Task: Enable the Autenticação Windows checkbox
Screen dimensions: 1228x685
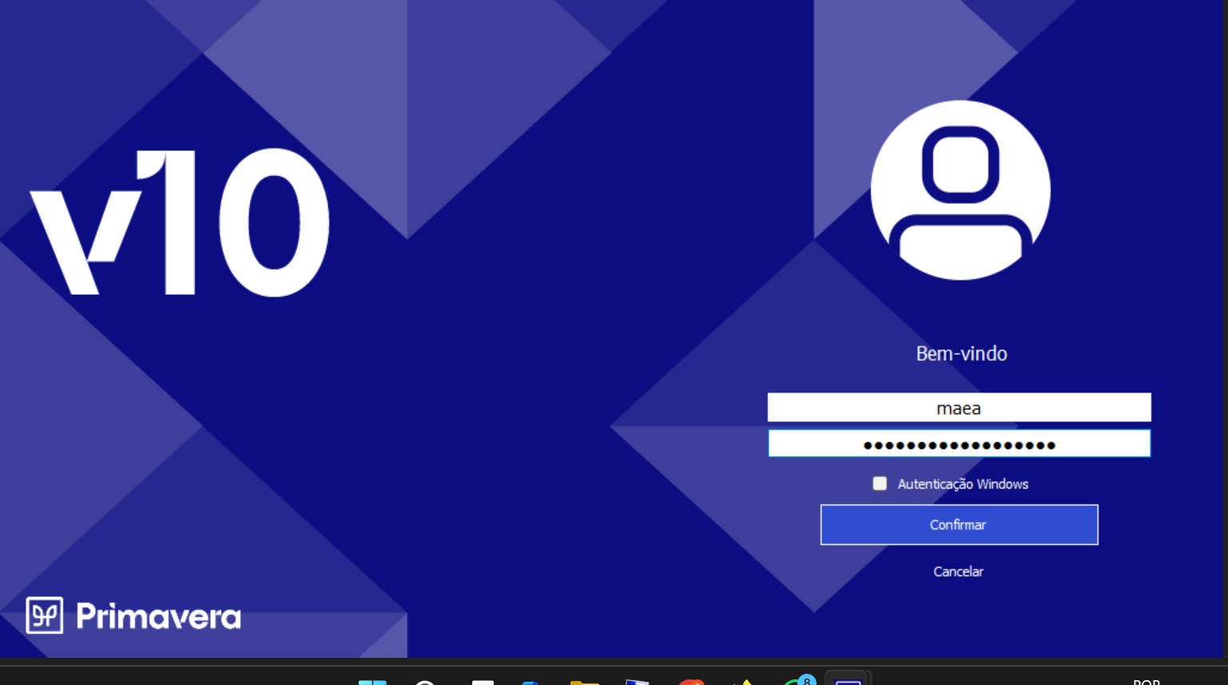Action: (x=880, y=484)
